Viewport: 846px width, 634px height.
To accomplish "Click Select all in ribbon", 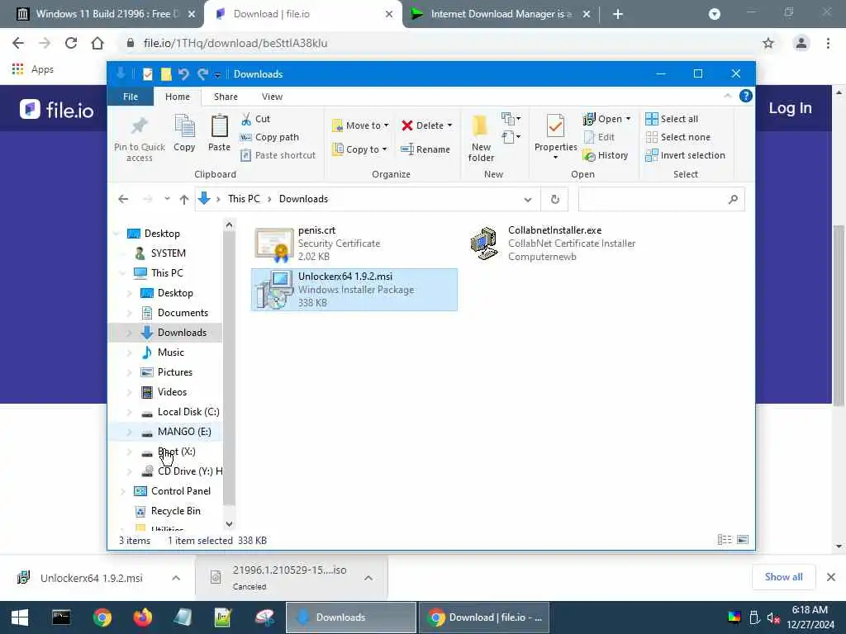I will click(x=672, y=119).
